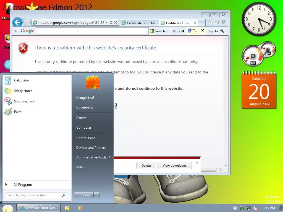The height and width of the screenshot is (212, 283).
Task: Open Computer from Start menu
Action: (x=84, y=128)
